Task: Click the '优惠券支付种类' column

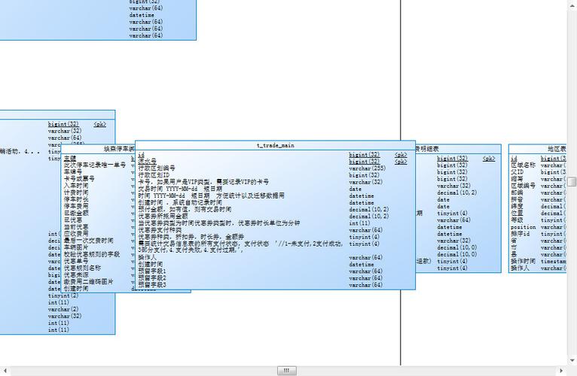Action: pos(160,230)
